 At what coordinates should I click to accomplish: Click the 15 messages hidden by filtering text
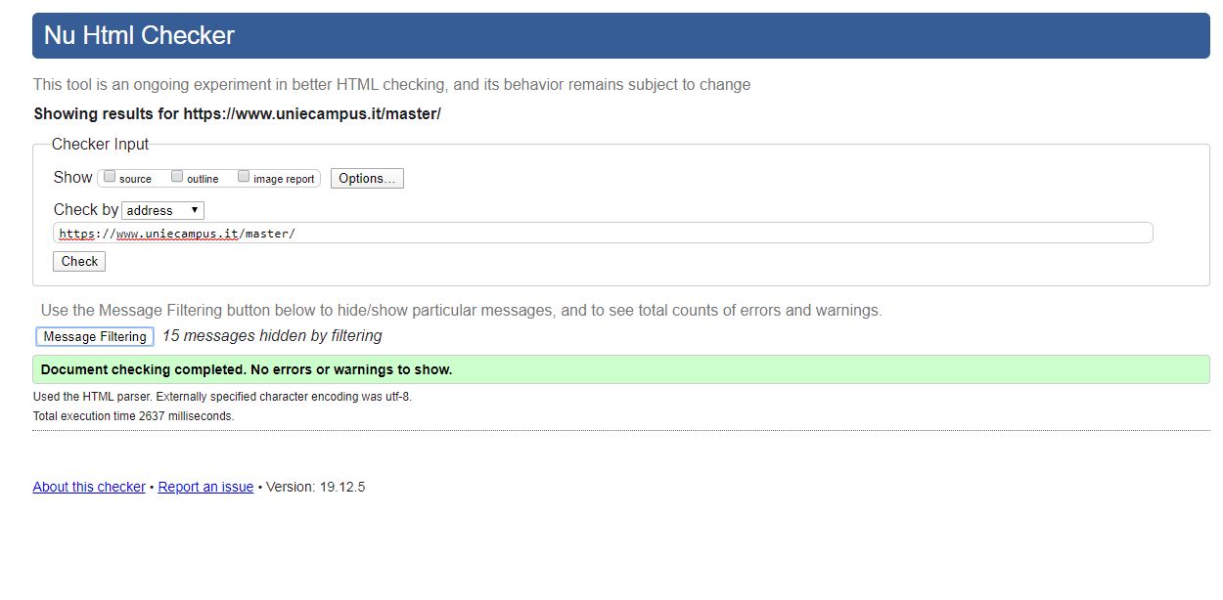pyautogui.click(x=272, y=336)
